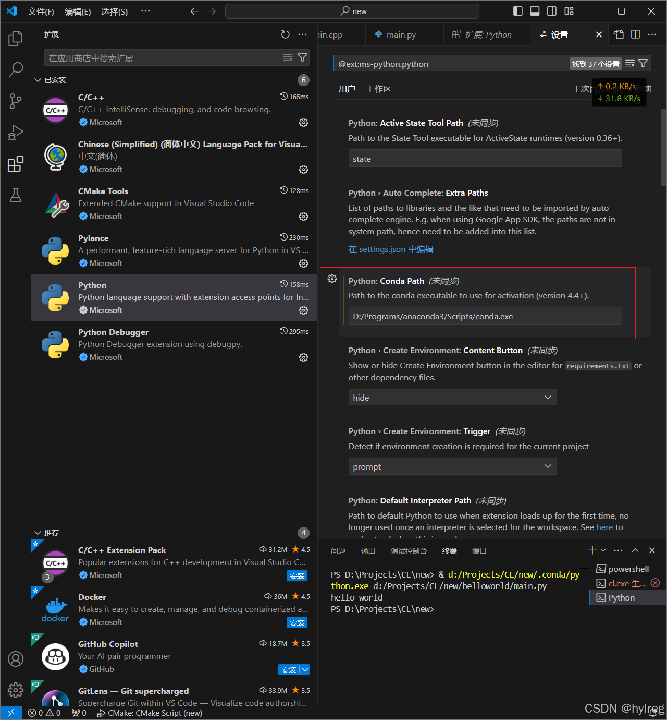Open the Source Control view
The width and height of the screenshot is (667, 720).
[x=15, y=101]
